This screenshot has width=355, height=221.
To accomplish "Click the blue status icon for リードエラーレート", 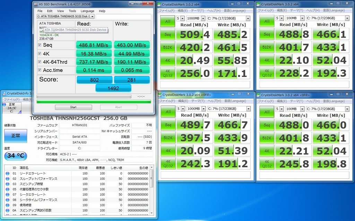I will coord(7,173).
